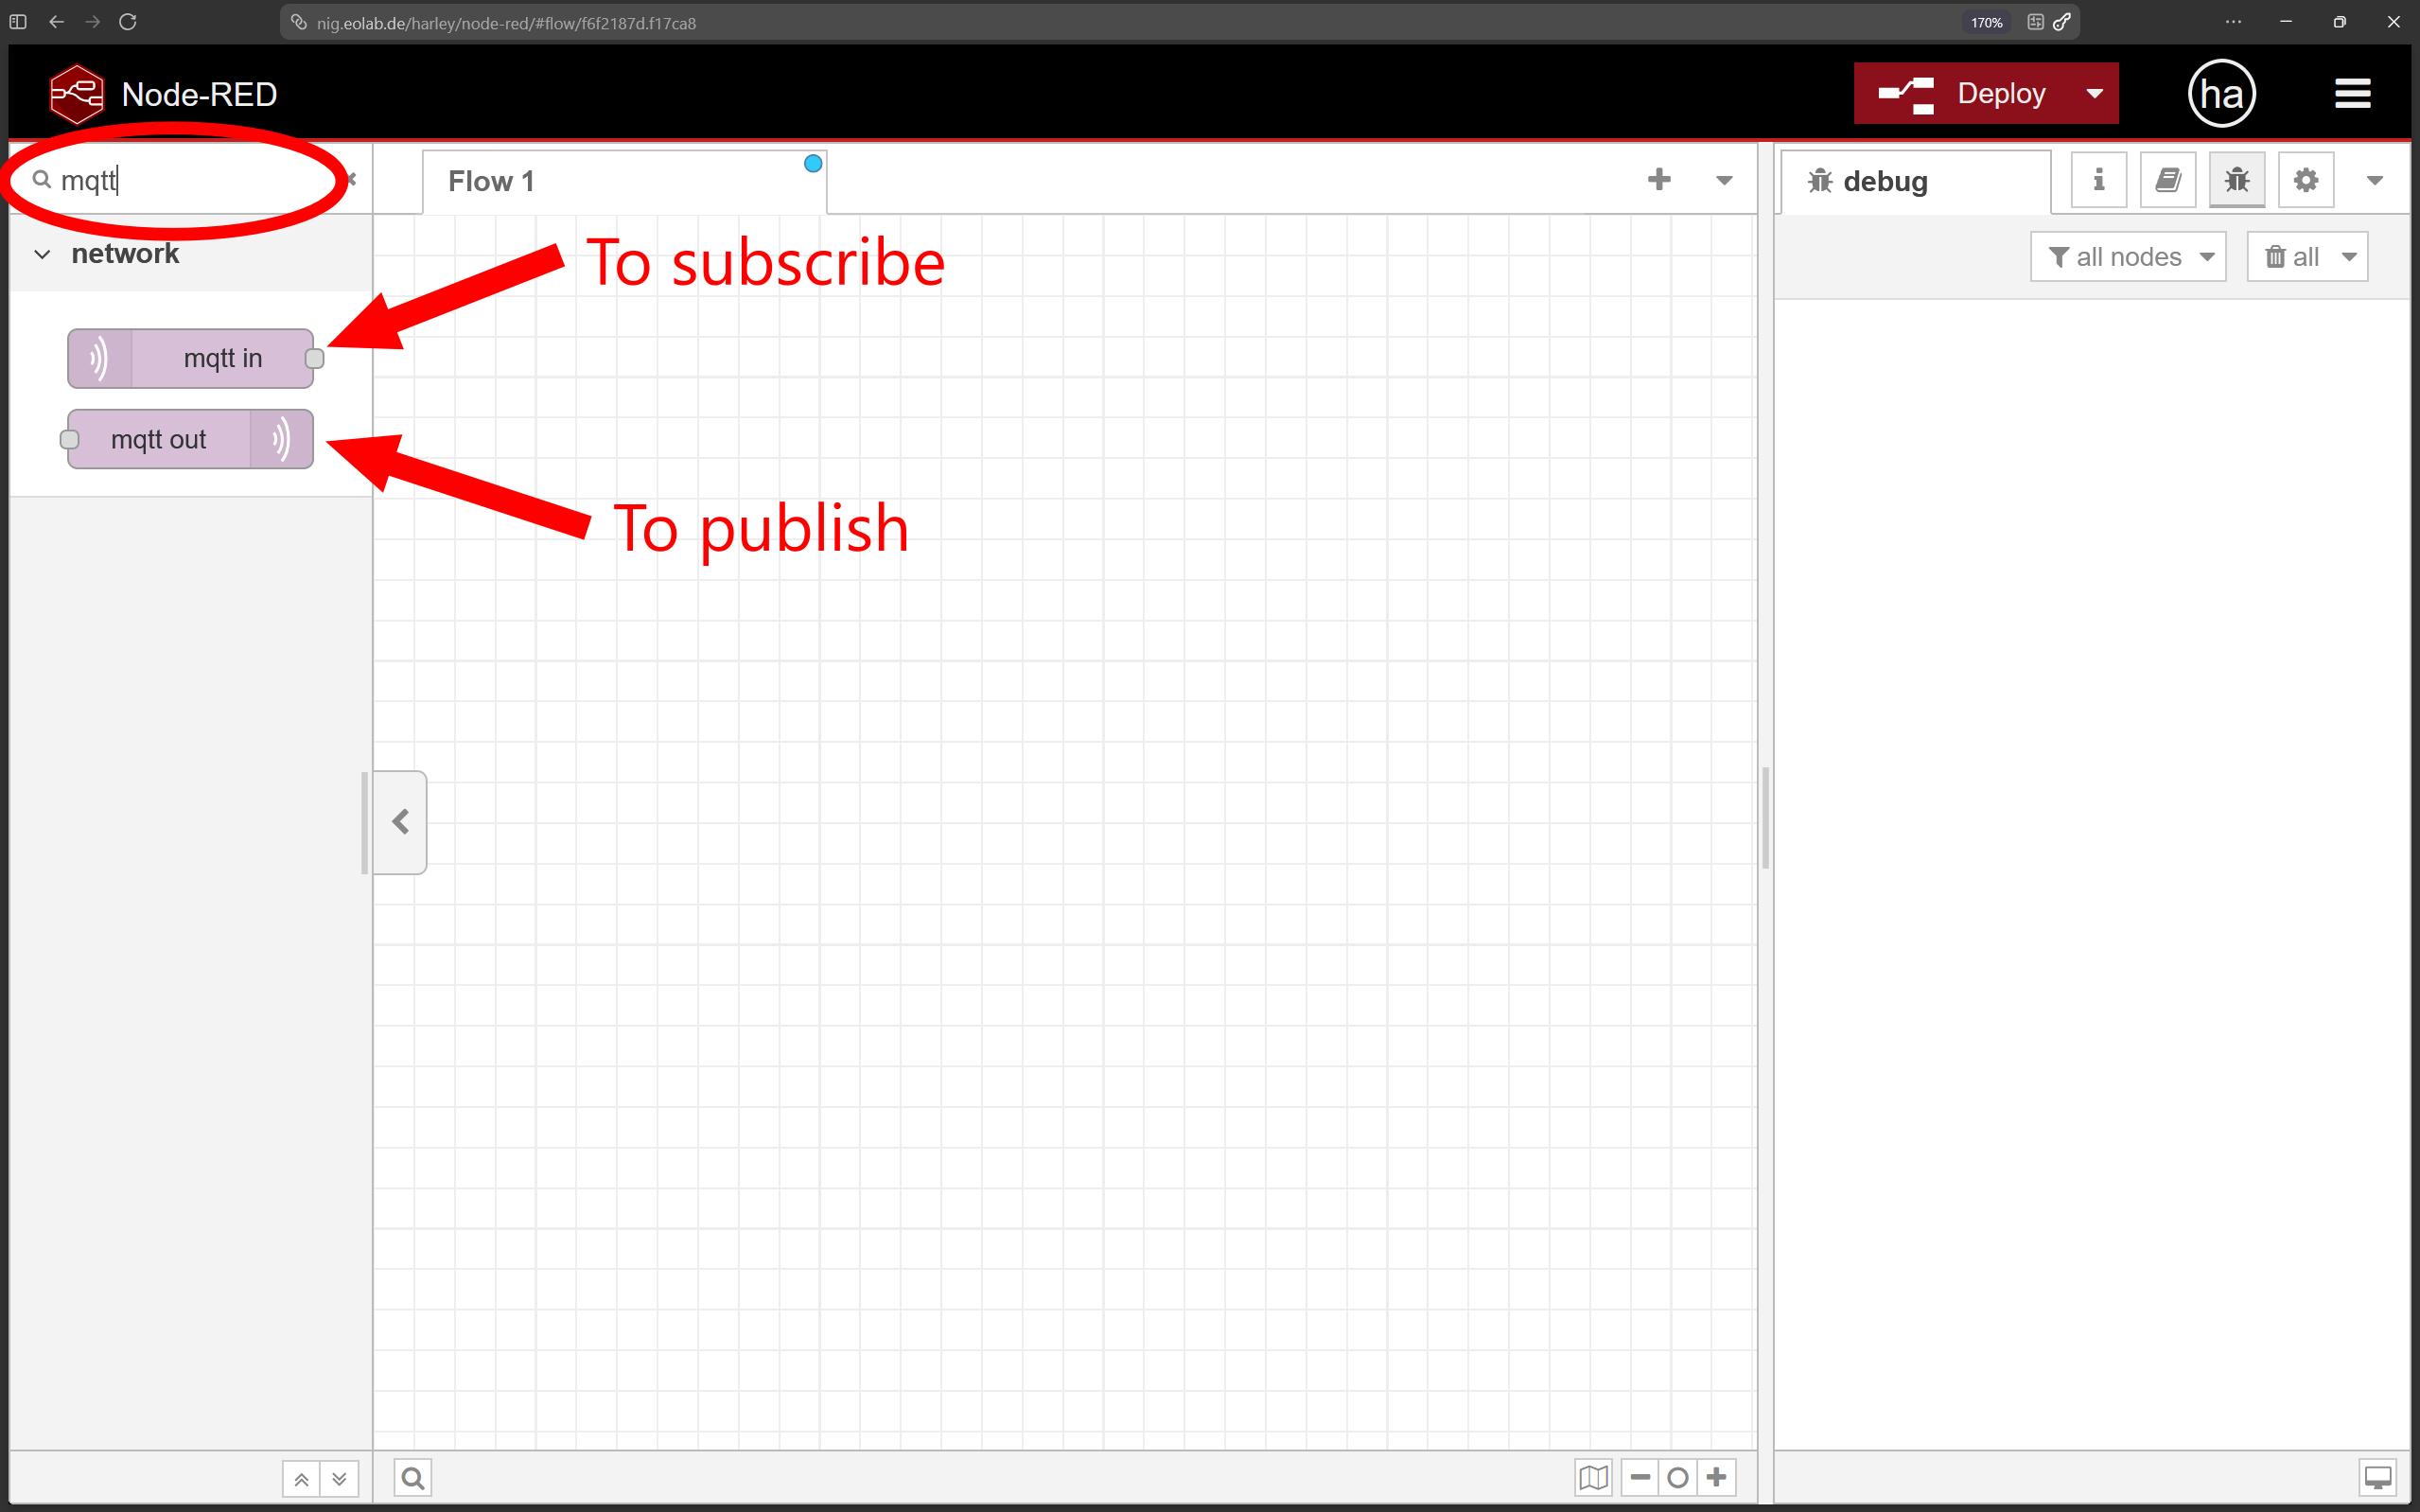The width and height of the screenshot is (2420, 1512).
Task: Zoom out of the workspace
Action: coord(1640,1477)
